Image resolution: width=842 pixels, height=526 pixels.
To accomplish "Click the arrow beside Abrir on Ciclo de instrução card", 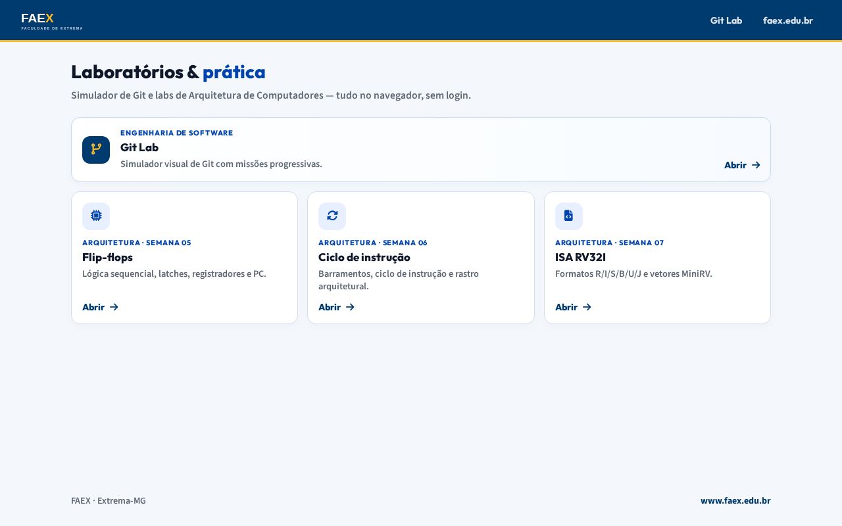I will [x=350, y=307].
